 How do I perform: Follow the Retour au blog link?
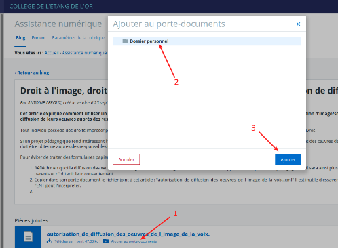click(x=32, y=73)
